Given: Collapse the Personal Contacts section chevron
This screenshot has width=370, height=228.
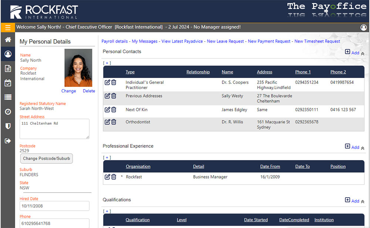Looking at the screenshot, I should [362, 53].
